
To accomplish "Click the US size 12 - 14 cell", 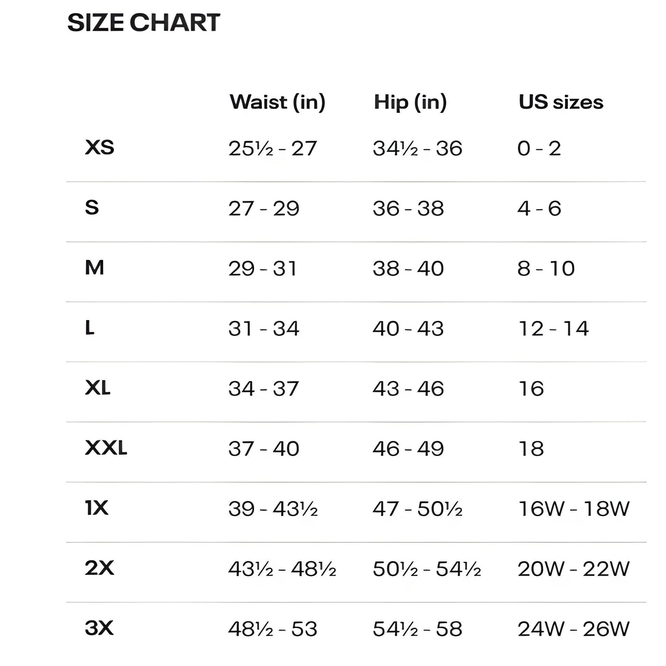I will pyautogui.click(x=554, y=329).
